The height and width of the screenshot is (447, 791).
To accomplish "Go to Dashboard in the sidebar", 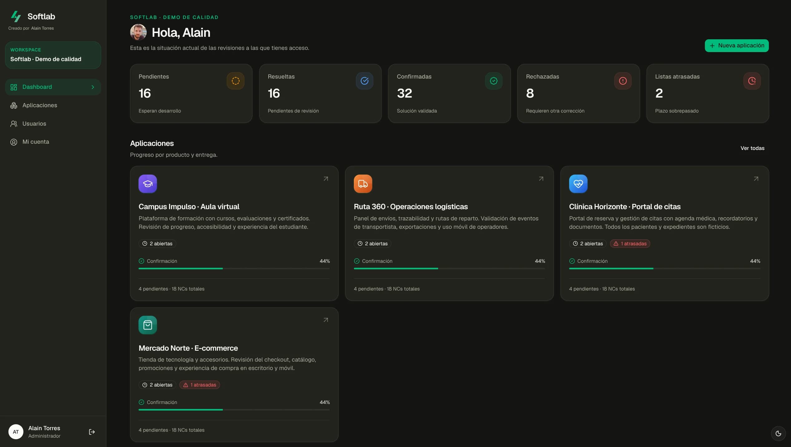I will [53, 87].
